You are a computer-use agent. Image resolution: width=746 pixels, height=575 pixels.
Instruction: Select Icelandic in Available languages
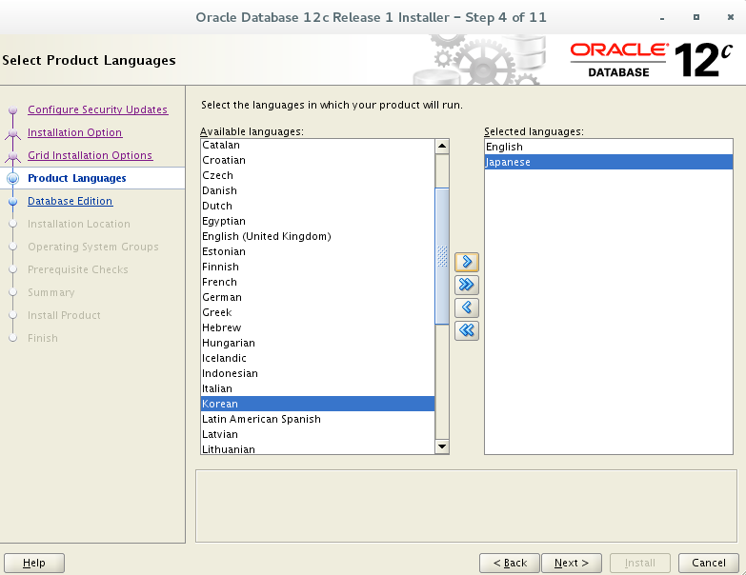[317, 358]
